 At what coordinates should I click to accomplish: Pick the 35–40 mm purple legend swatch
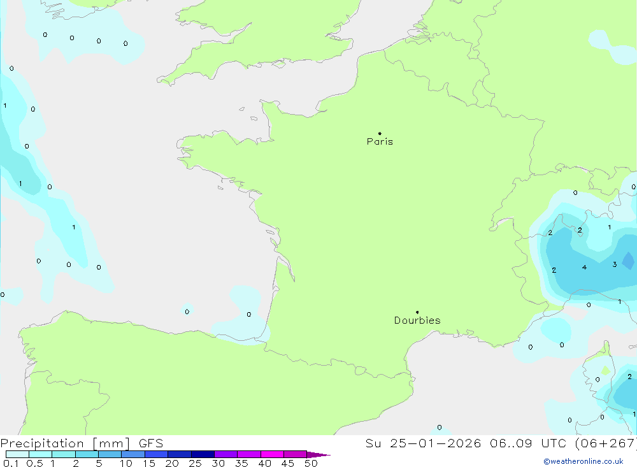[248, 454]
